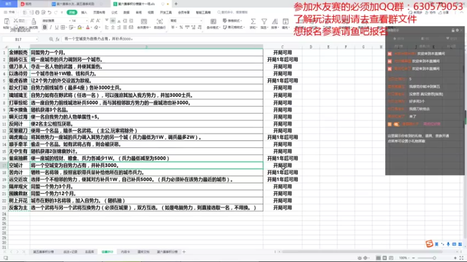Toggle vertical middle align icon
This screenshot has width=467, height=262.
[x=113, y=20]
